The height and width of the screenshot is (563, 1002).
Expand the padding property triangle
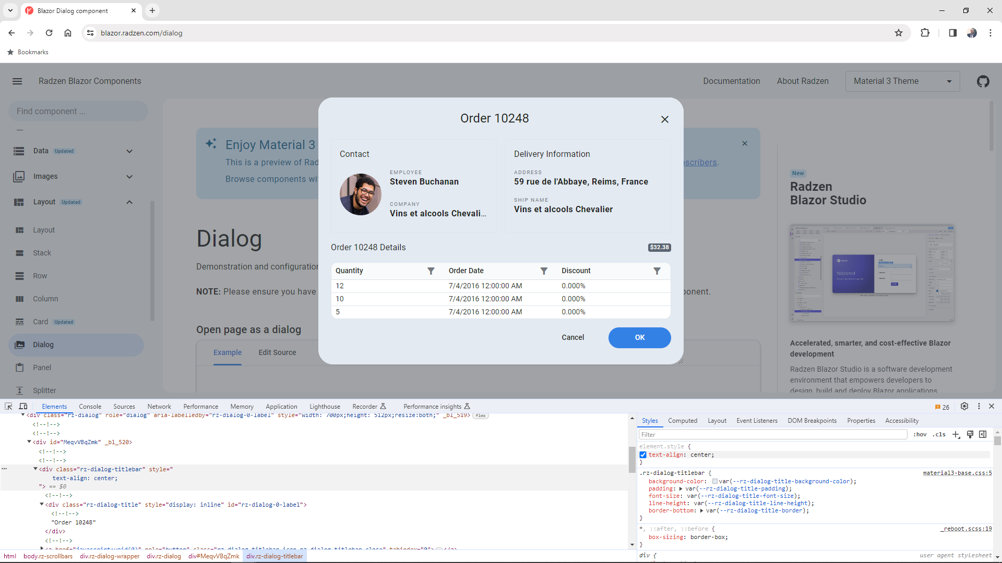click(x=681, y=489)
